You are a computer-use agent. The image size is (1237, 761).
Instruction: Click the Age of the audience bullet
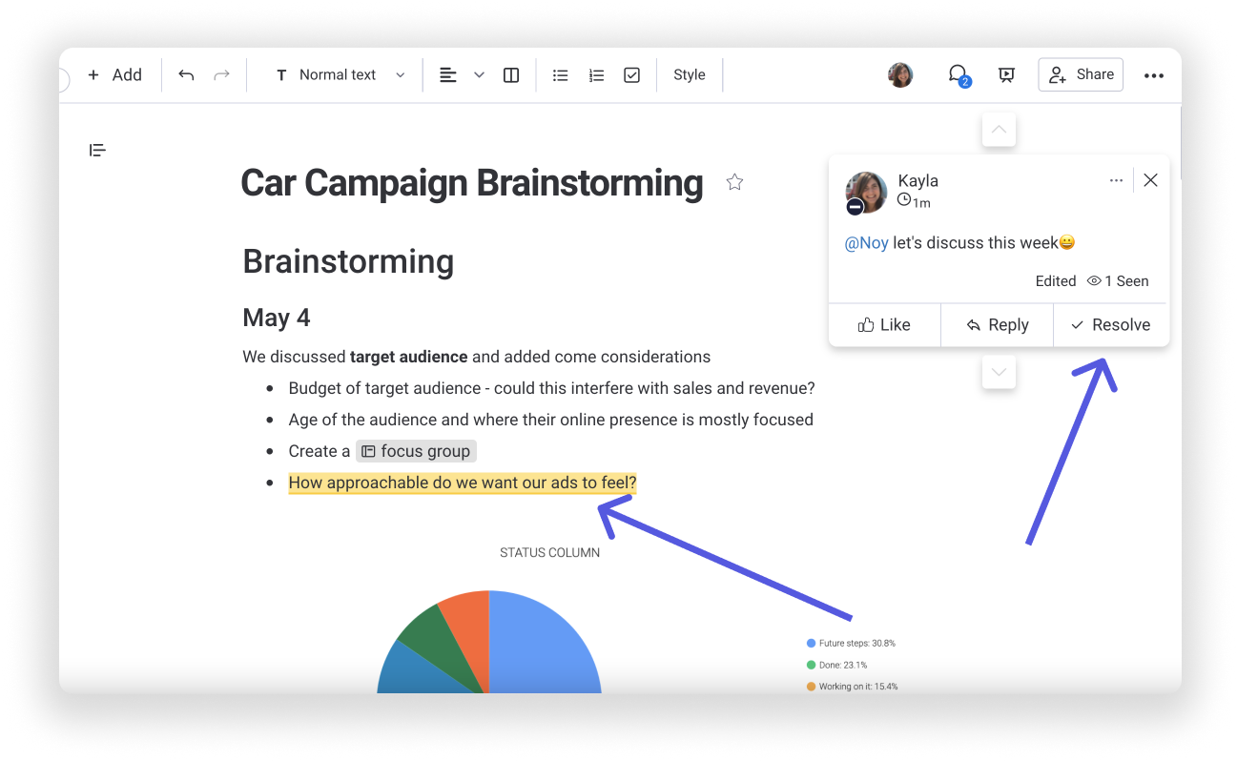click(550, 420)
